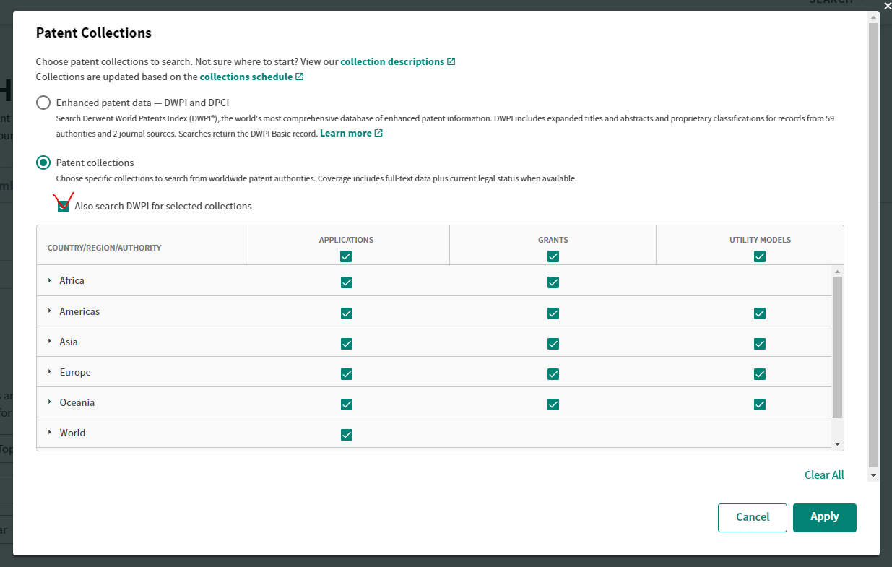Select Enhanced patent data DWPI and DPCI radio
892x567 pixels.
[43, 103]
